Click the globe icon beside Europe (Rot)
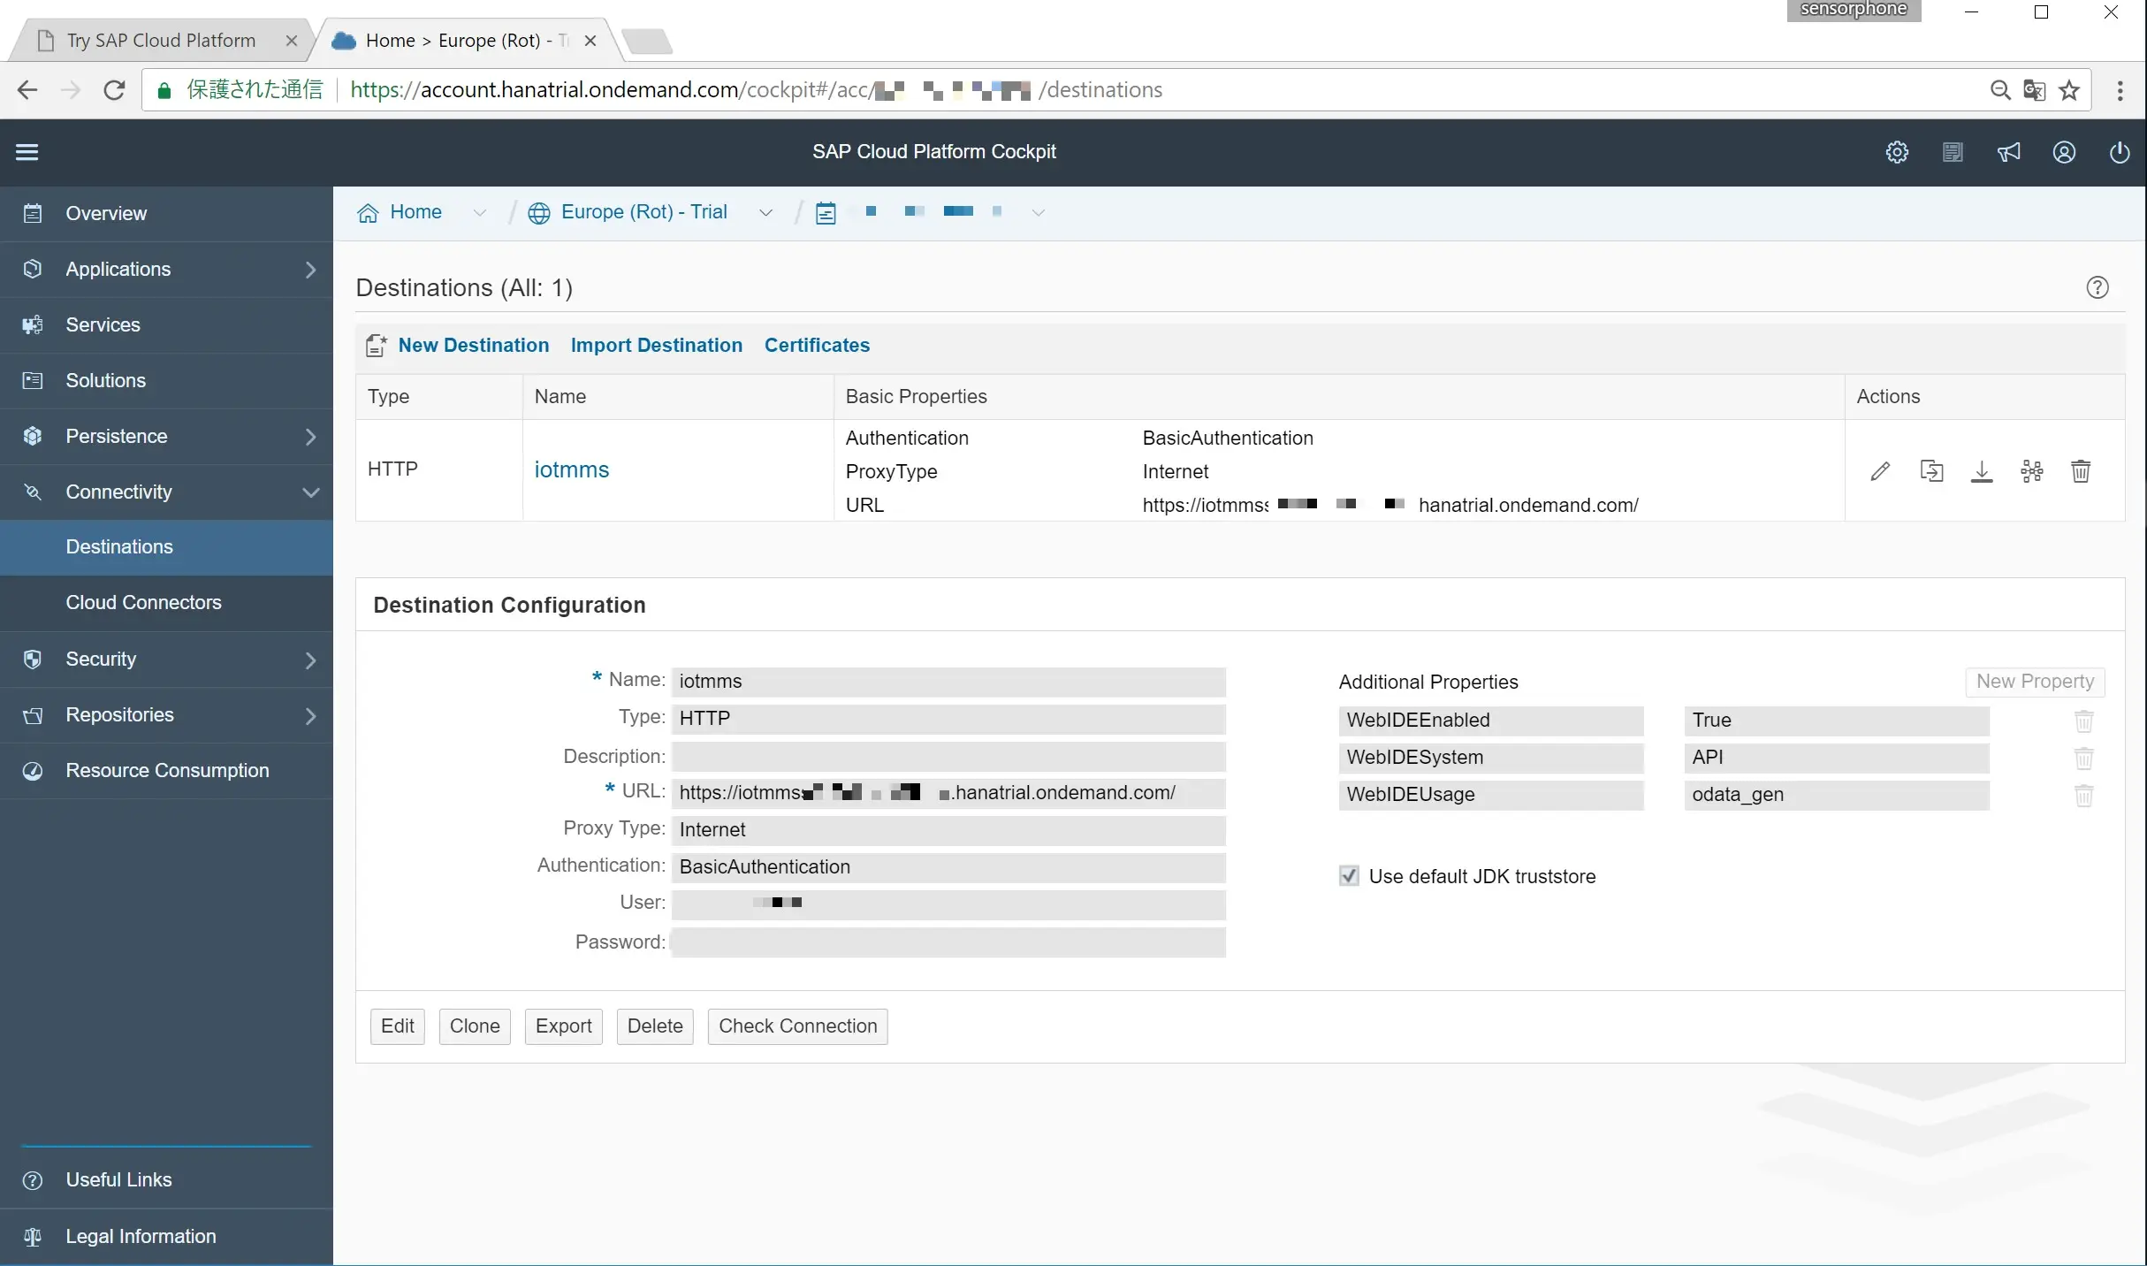The image size is (2147, 1266). click(539, 213)
